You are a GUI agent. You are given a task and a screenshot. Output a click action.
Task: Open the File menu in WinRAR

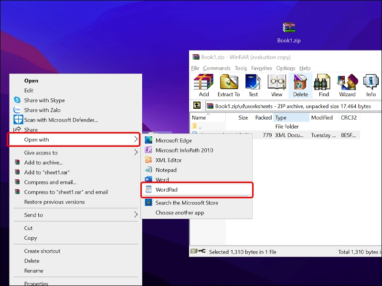[195, 68]
